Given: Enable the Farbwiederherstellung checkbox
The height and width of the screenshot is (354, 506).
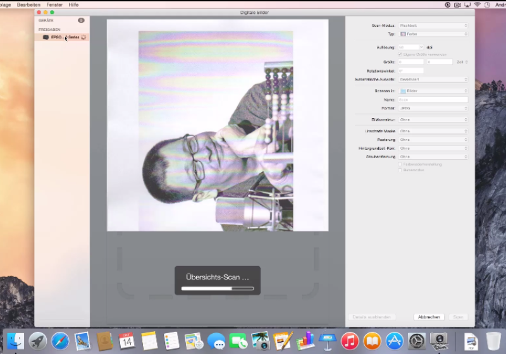Looking at the screenshot, I should (400, 164).
